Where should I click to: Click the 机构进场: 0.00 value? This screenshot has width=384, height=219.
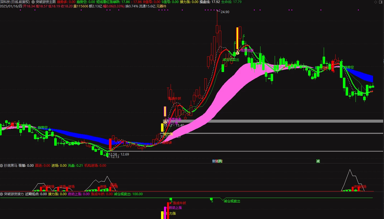point(95,166)
